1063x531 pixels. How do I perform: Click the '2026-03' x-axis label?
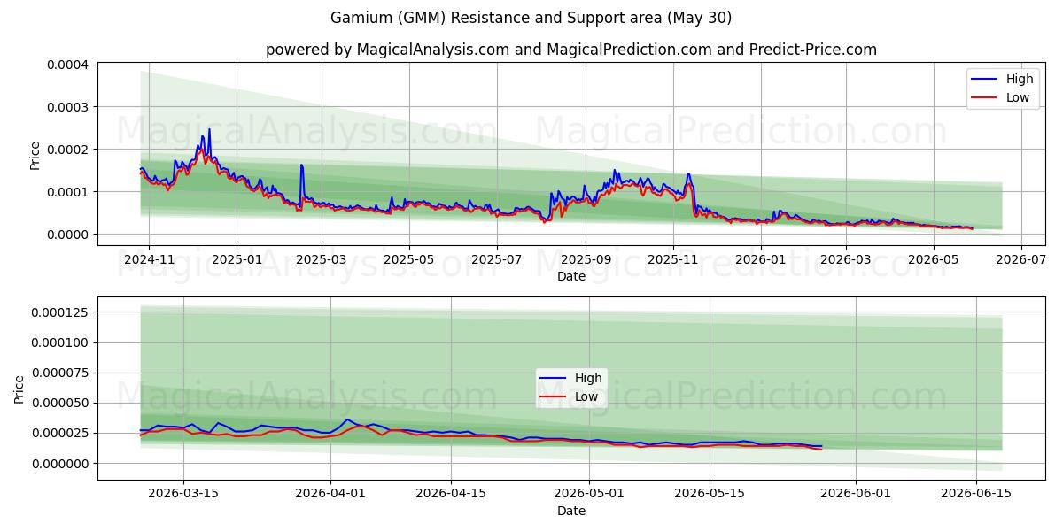point(846,259)
